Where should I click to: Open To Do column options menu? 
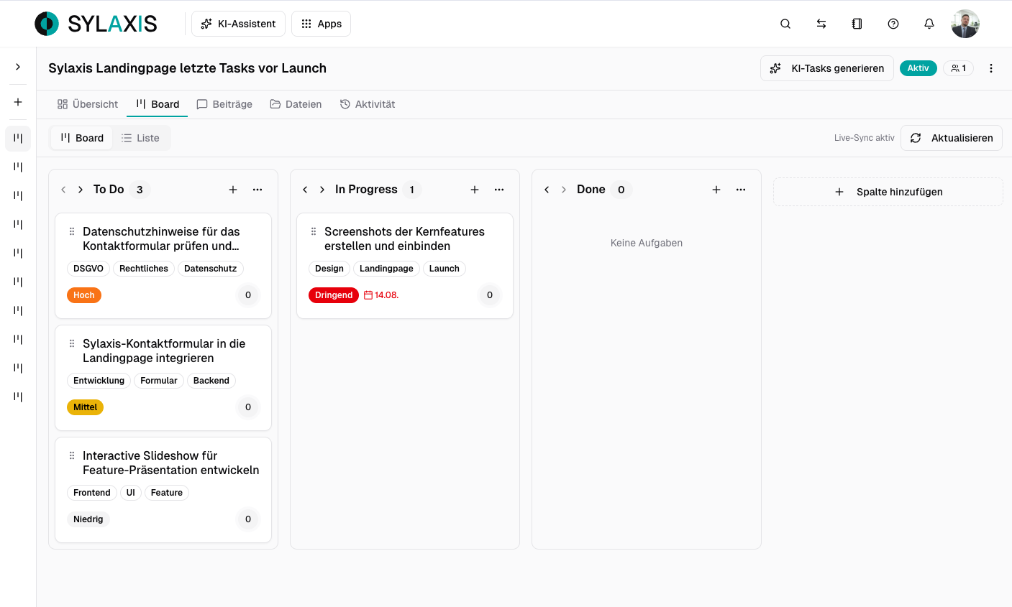coord(257,190)
